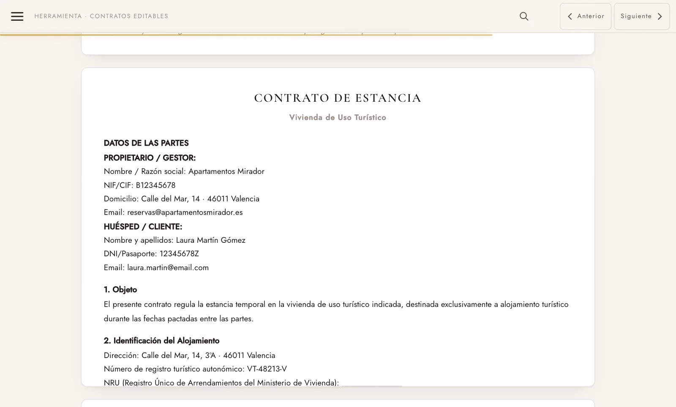
Task: Click the reservas@apartamentosmirador.es email line
Action: tap(173, 212)
